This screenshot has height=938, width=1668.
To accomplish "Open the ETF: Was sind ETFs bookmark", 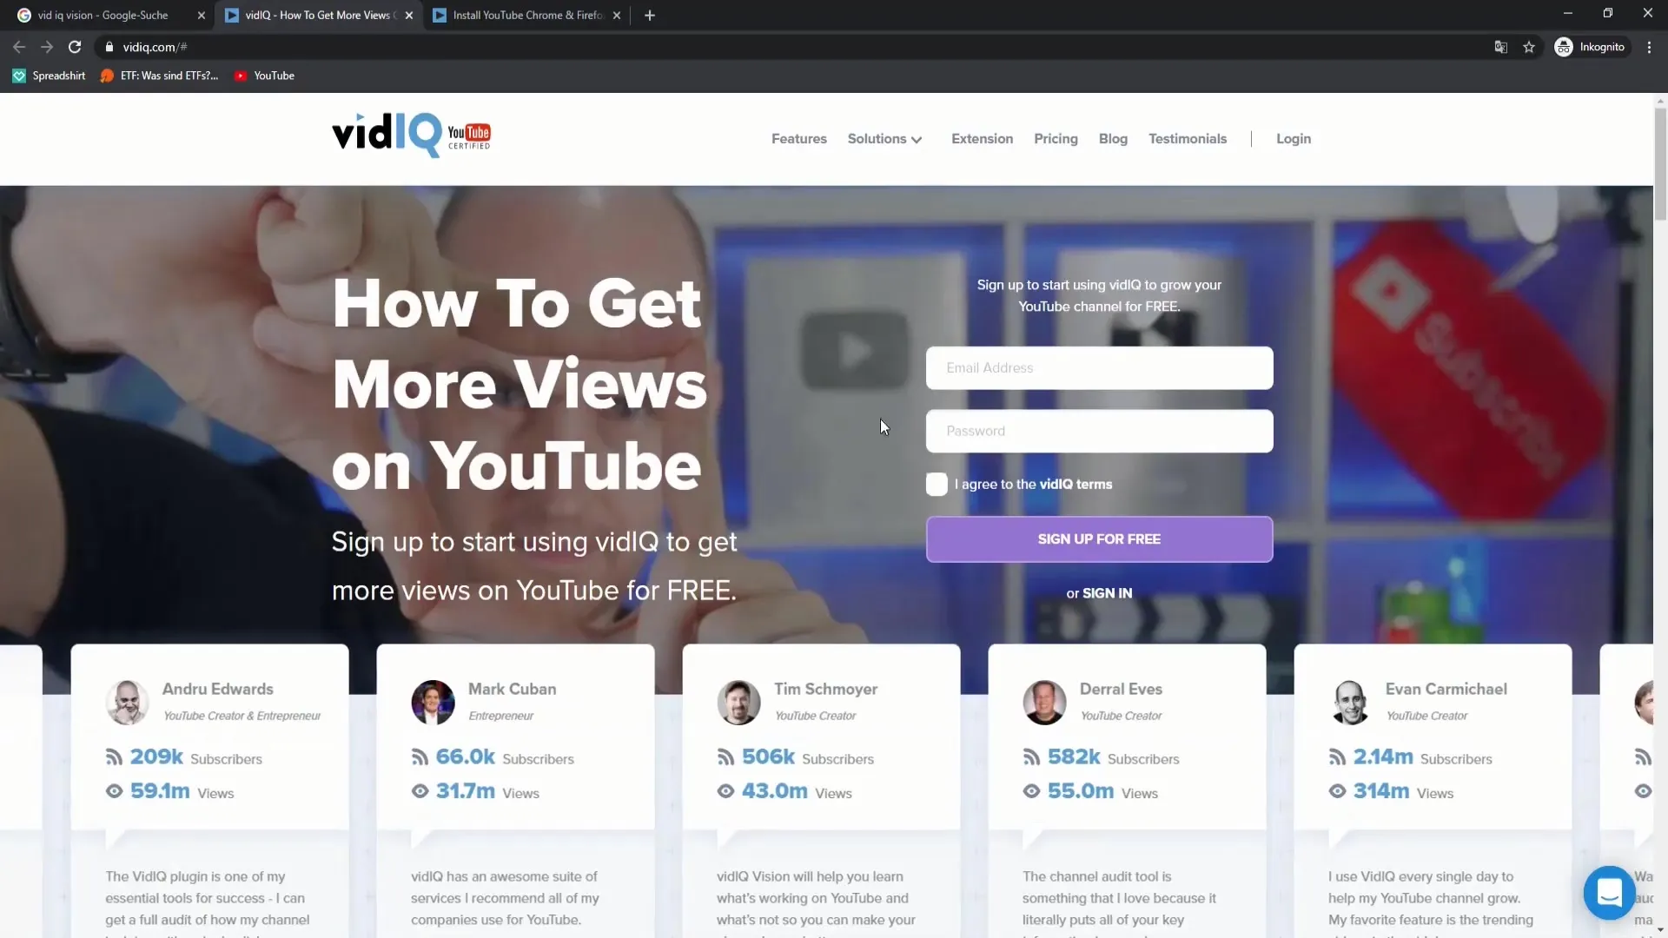I will click(160, 76).
